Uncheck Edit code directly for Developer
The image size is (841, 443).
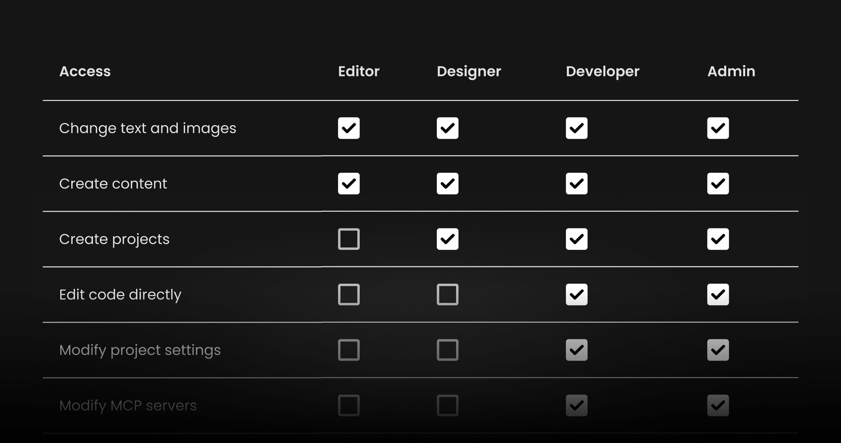(577, 294)
